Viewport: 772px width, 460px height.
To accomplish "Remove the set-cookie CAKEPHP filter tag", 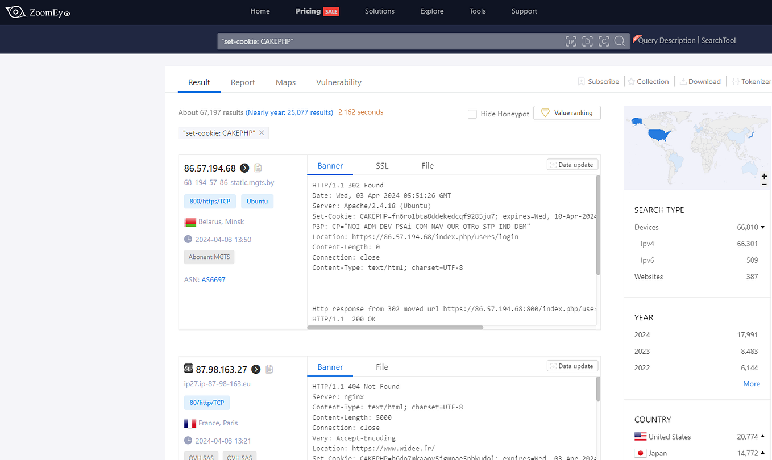I will (262, 132).
